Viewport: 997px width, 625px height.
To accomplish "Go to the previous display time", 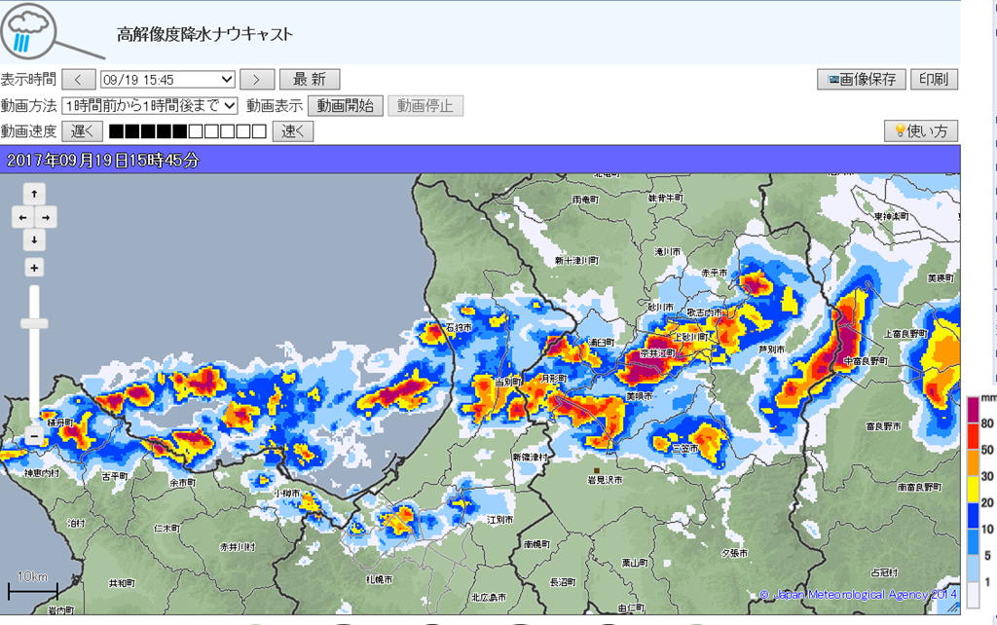I will (x=79, y=80).
